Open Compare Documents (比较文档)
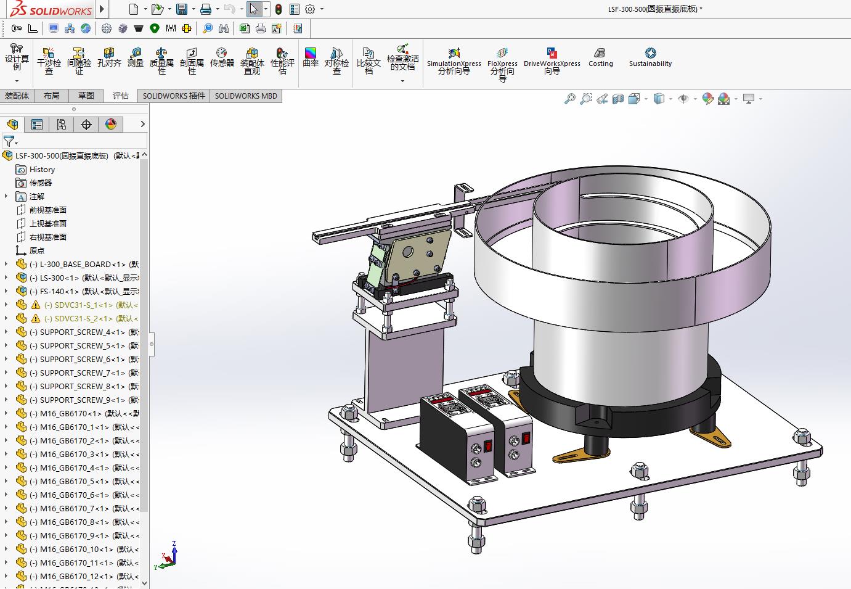The height and width of the screenshot is (589, 851). click(x=368, y=60)
